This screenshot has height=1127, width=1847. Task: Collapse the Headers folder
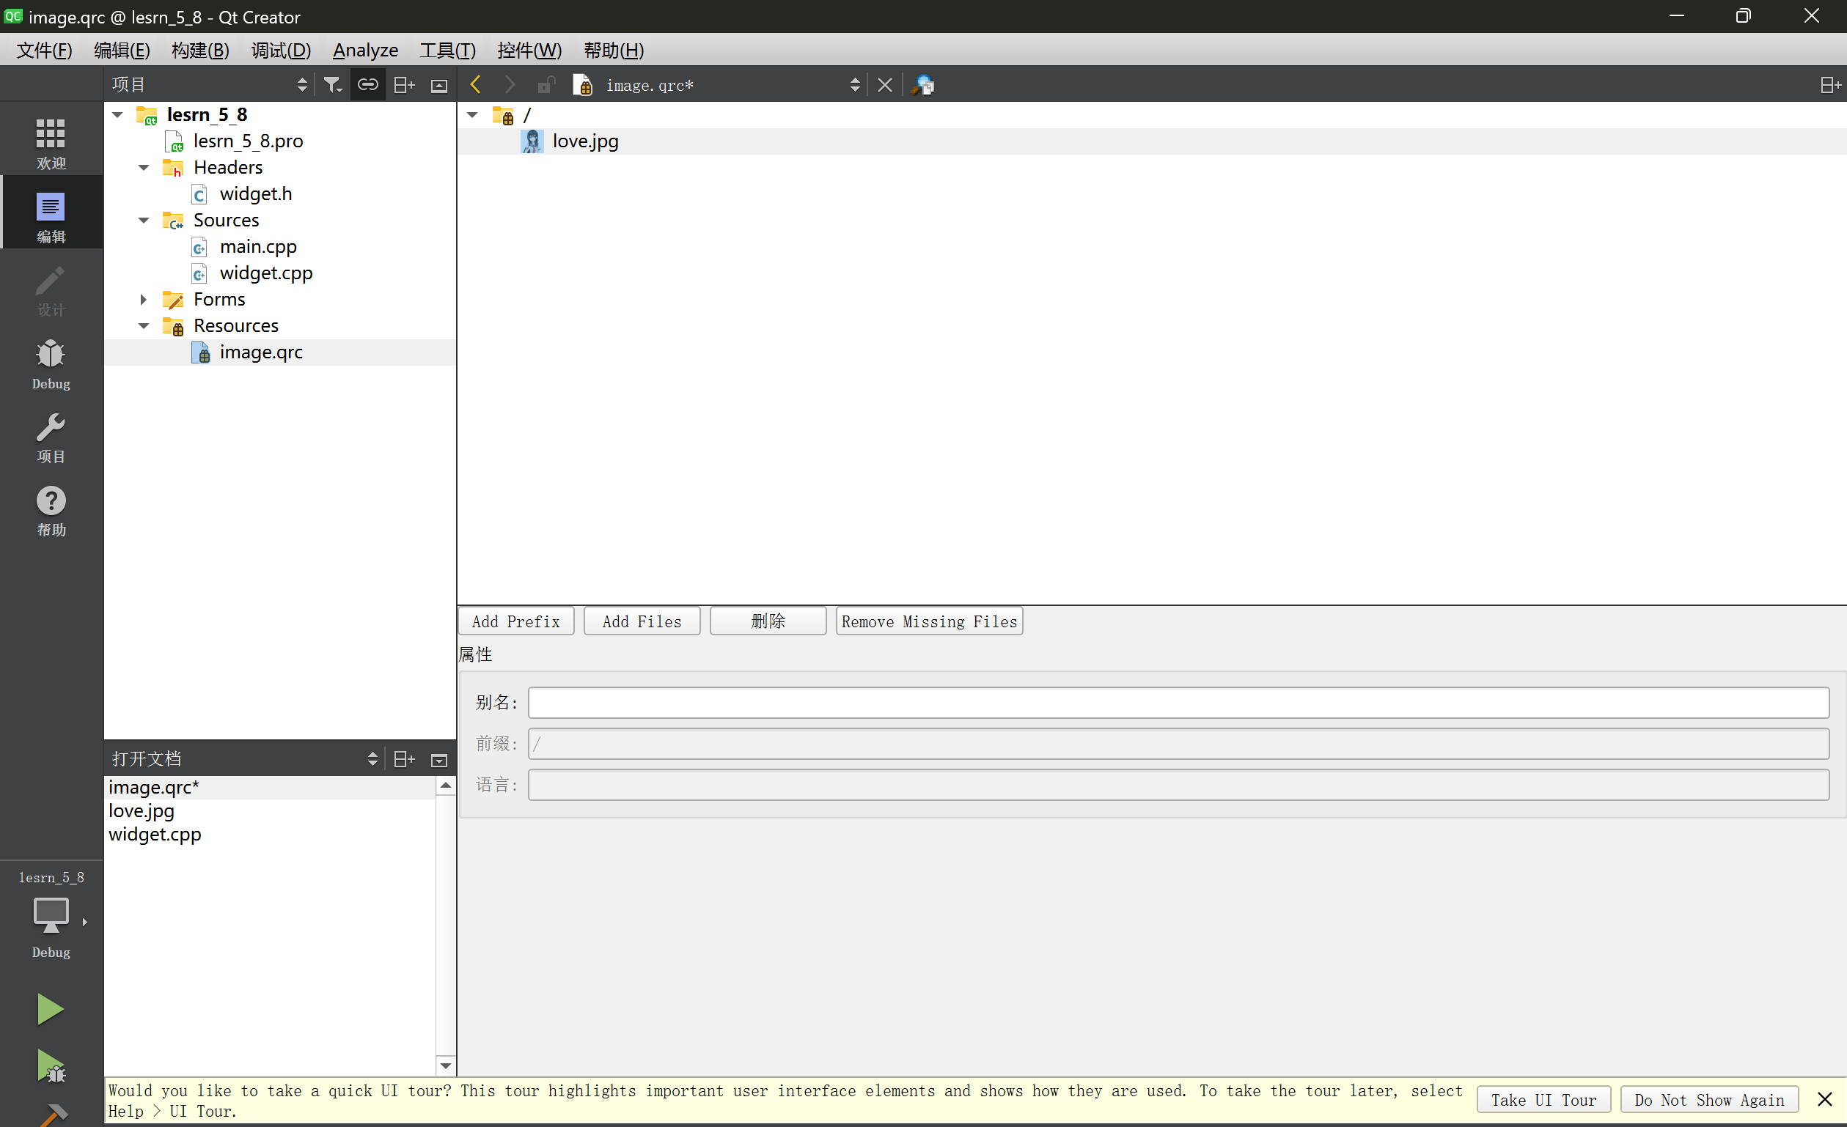(143, 167)
